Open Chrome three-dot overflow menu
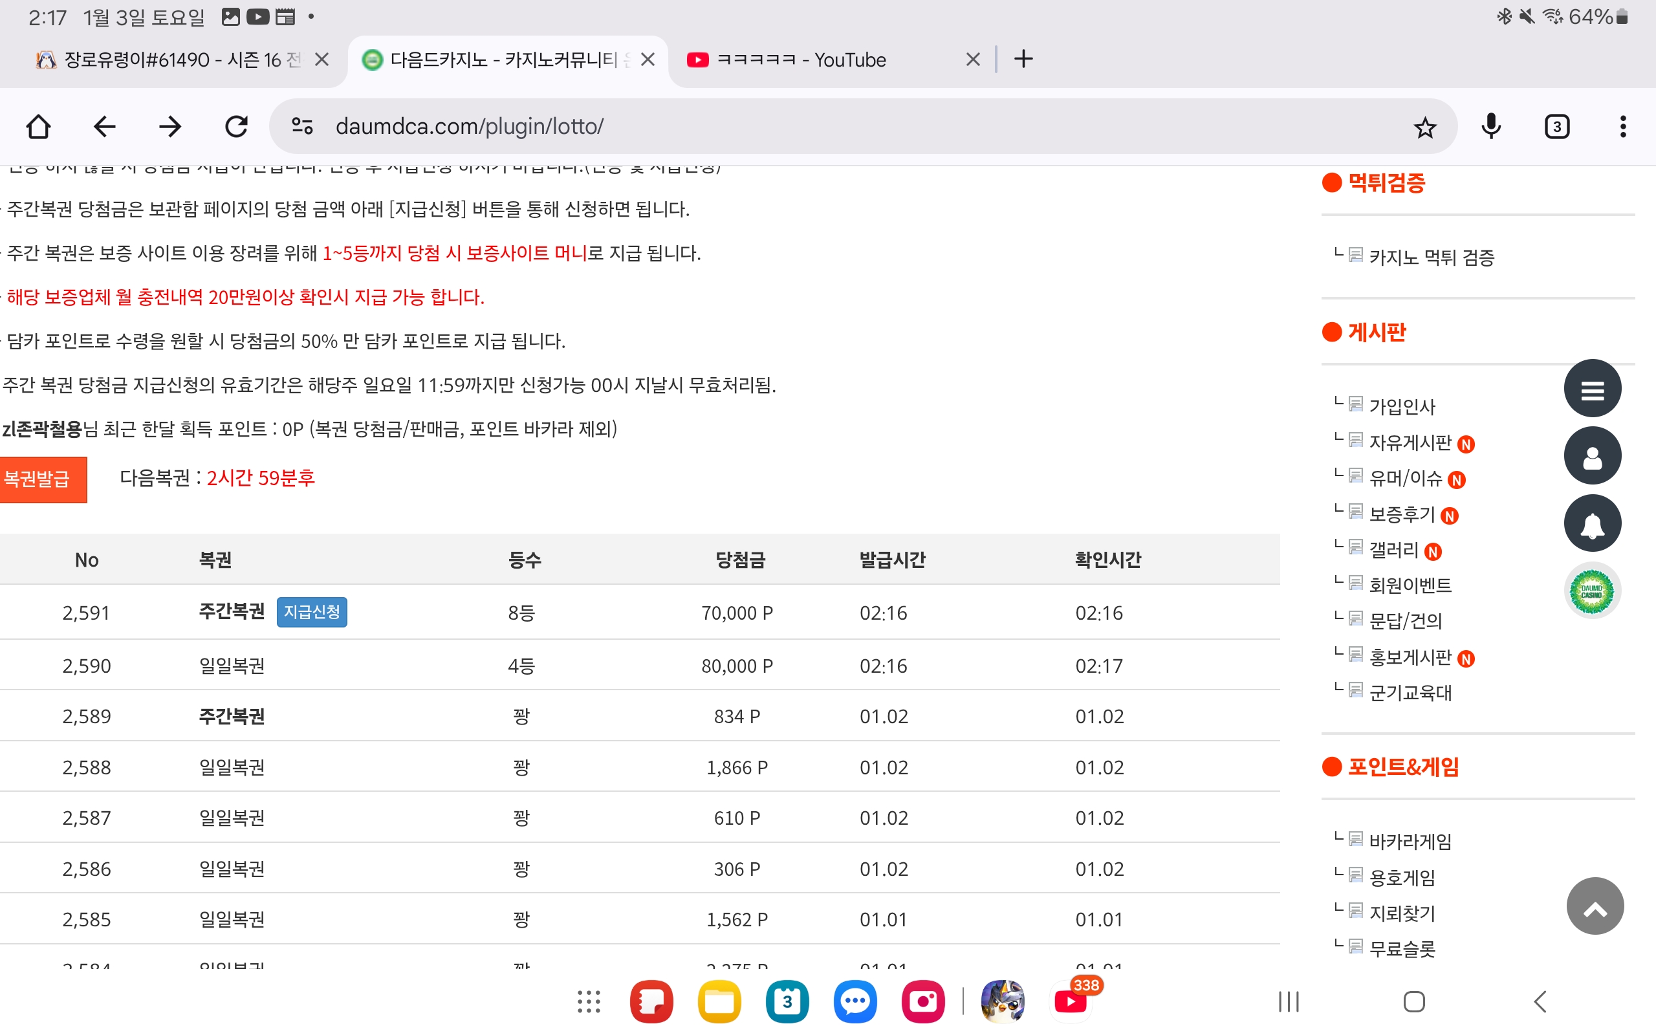 tap(1622, 127)
